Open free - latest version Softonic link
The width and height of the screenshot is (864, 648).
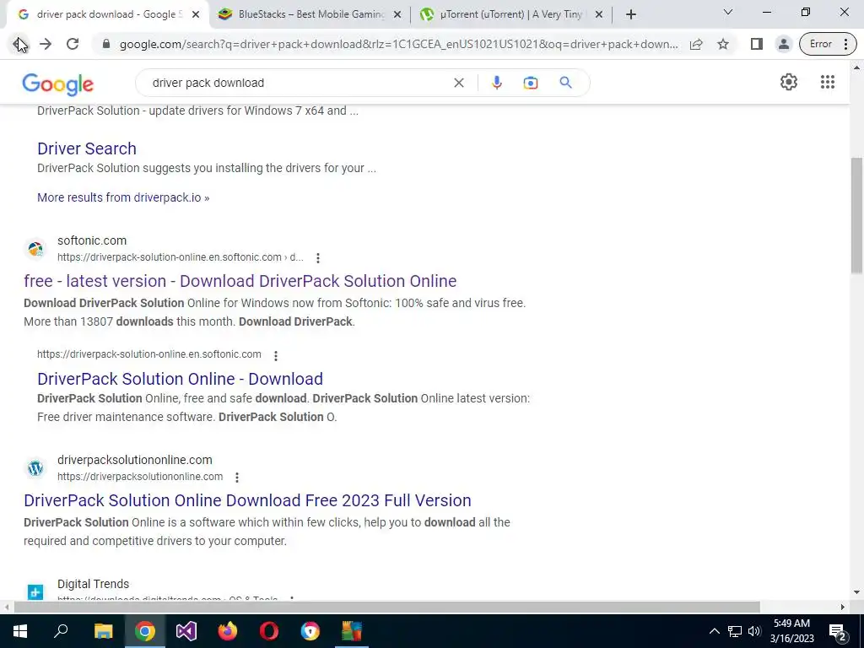coord(240,281)
